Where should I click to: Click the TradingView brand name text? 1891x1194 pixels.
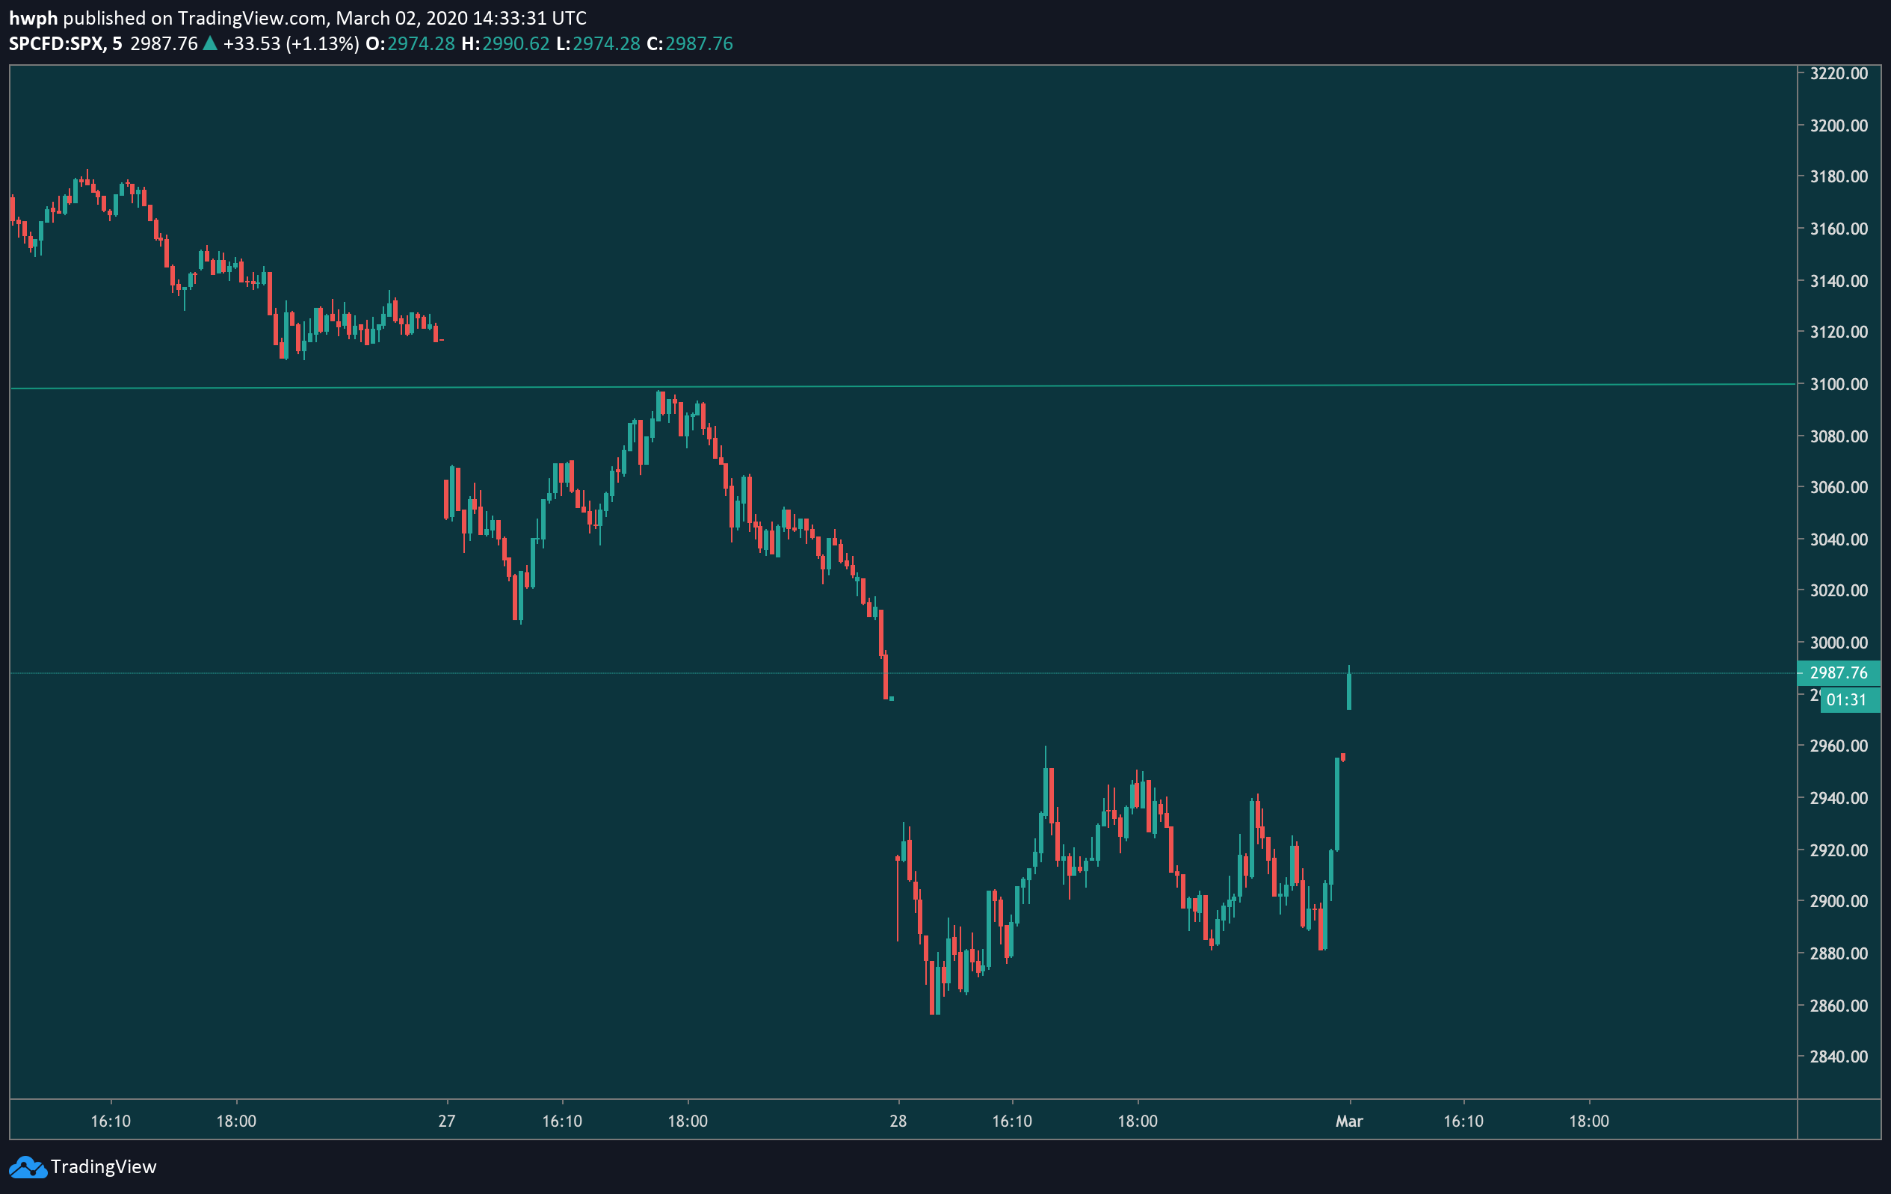pos(104,1167)
